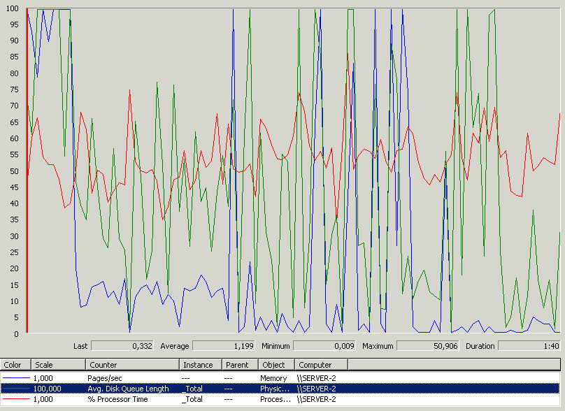565x411 pixels.
Task: Sort by the Counter column header
Action: pos(132,365)
